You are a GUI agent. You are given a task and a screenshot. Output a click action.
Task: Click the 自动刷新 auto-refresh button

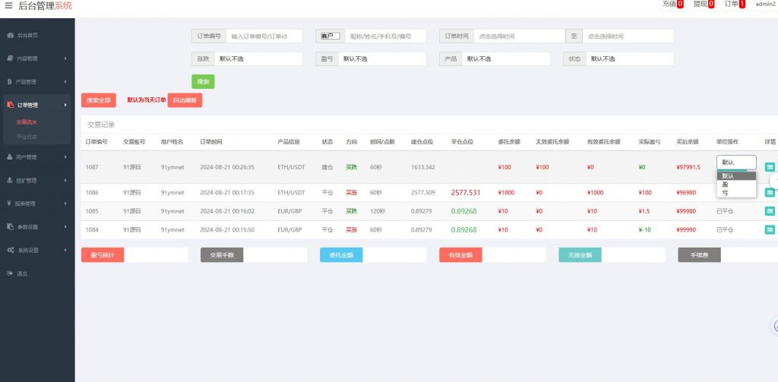click(185, 100)
